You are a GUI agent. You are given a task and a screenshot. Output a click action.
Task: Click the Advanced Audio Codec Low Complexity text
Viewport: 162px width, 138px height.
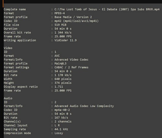(84, 106)
